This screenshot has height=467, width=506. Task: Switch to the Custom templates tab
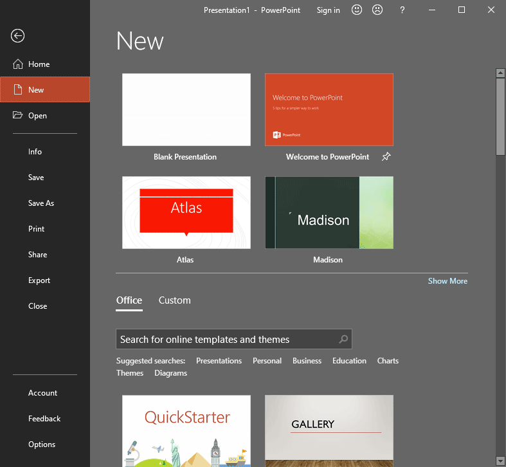pyautogui.click(x=175, y=300)
